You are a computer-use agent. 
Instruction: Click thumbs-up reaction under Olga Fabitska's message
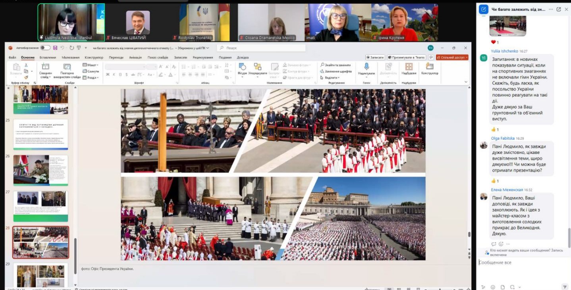click(x=495, y=181)
